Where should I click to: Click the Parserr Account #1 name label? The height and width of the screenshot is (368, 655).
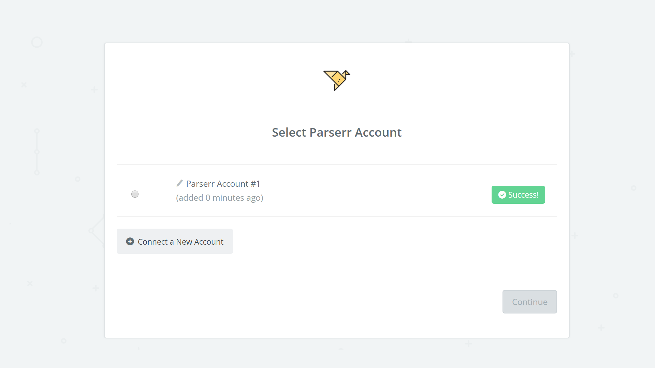223,184
